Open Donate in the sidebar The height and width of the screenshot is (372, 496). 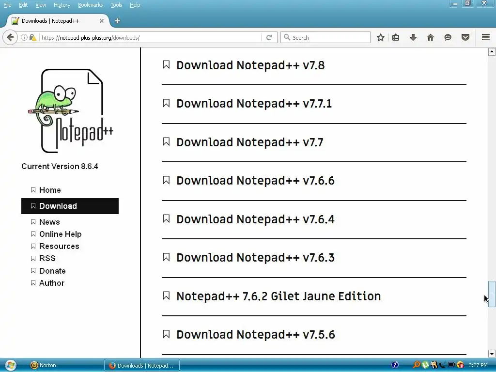pos(52,271)
